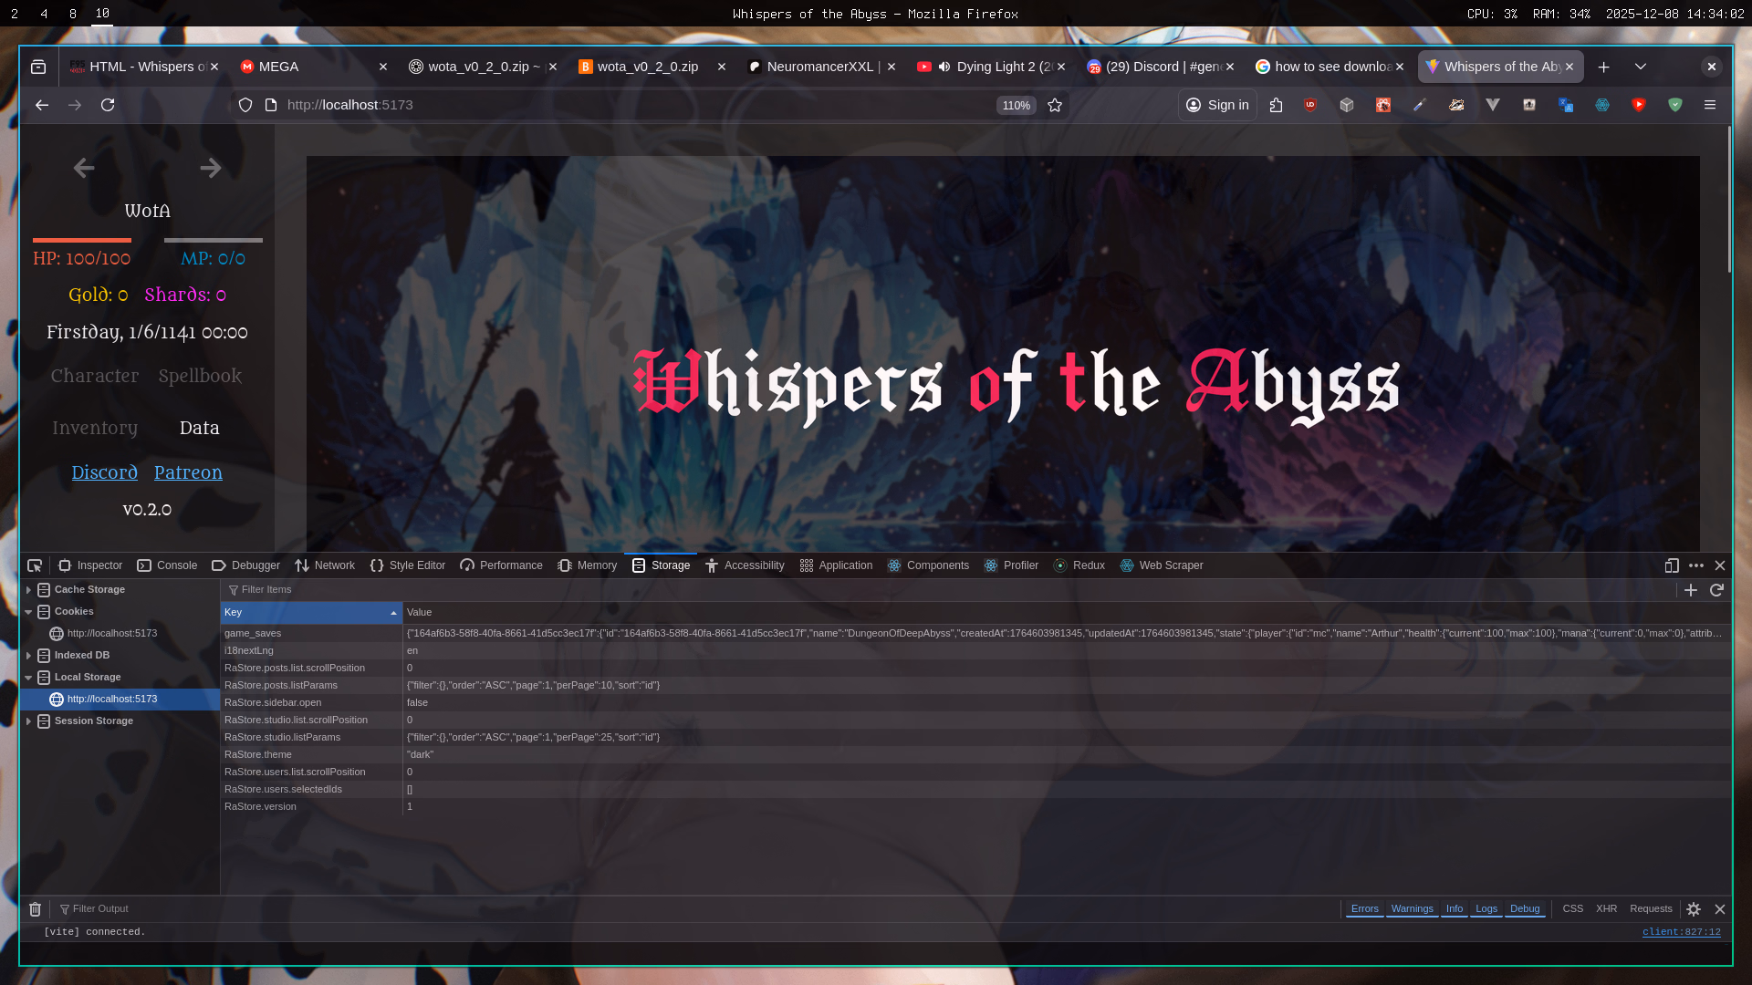Reload the page with the refresh button
The width and height of the screenshot is (1752, 985).
pyautogui.click(x=108, y=105)
